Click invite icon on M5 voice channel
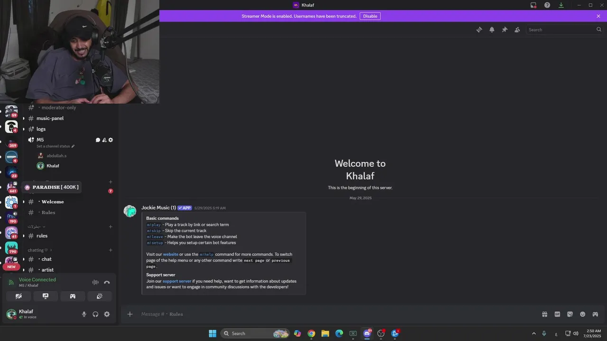Image resolution: width=607 pixels, height=341 pixels. (x=104, y=140)
